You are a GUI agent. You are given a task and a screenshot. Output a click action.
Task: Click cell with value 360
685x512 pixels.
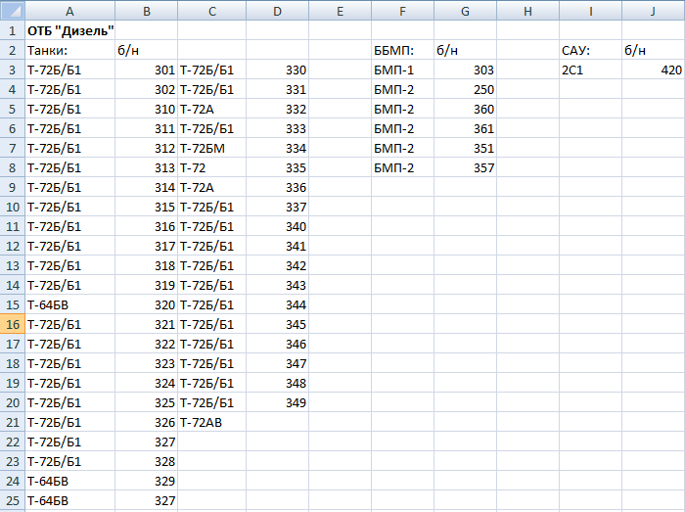[x=465, y=109]
